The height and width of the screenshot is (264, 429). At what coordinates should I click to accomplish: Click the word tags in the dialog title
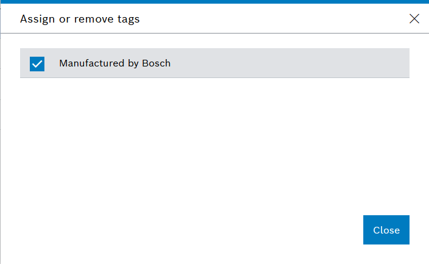click(128, 20)
